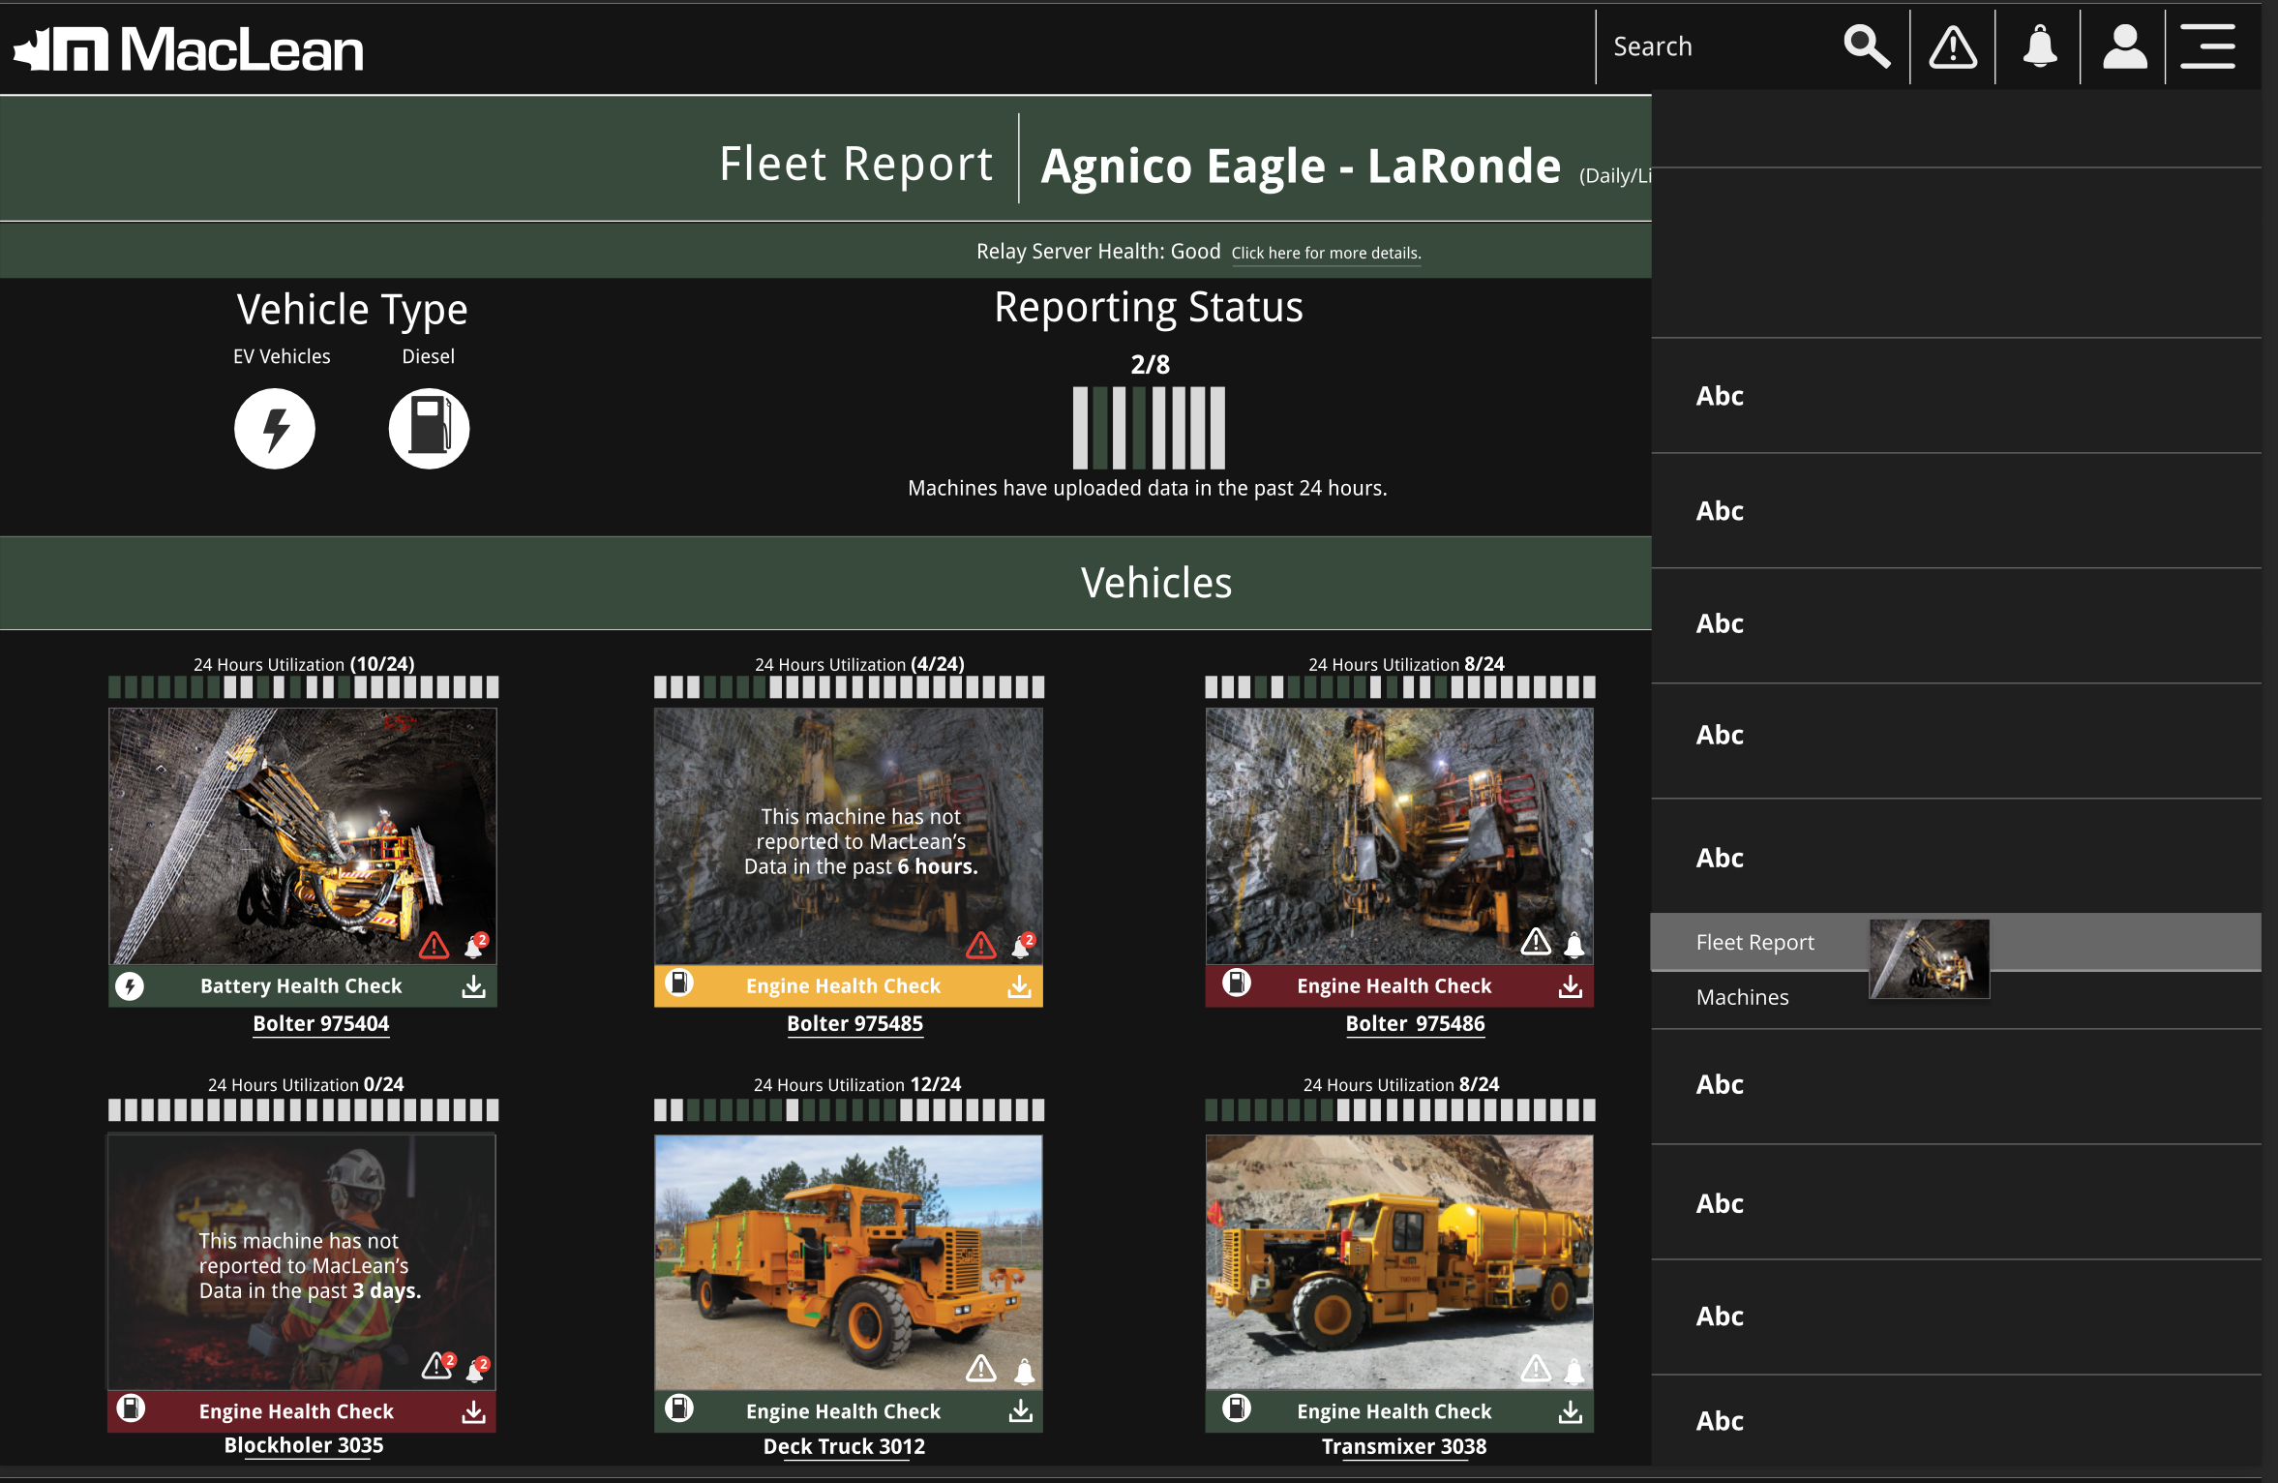Filter by EV Vehicles lightning icon
Viewport: 2278px width, 1483px height.
pos(275,429)
